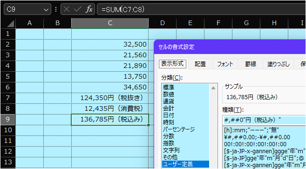Choose 文字列 in the category list
This screenshot has height=169, width=306.
click(x=185, y=150)
